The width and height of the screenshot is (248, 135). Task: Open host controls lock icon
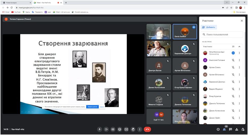(x=243, y=129)
